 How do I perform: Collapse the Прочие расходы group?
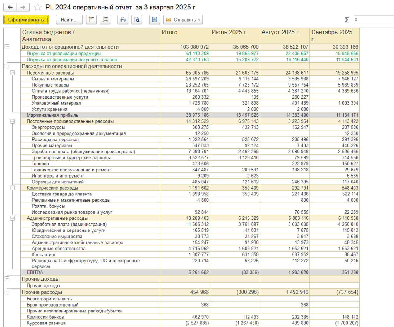(7, 292)
